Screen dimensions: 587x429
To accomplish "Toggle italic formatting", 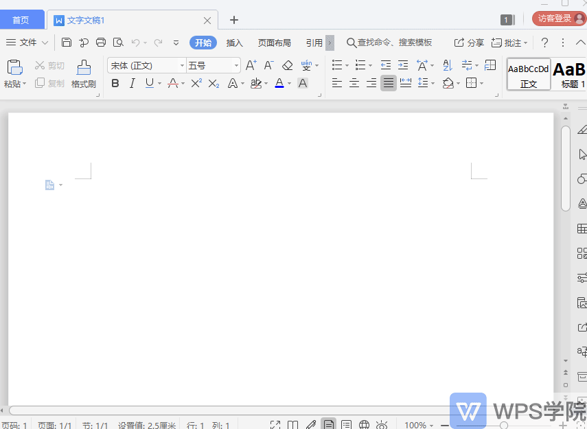I will pos(131,83).
